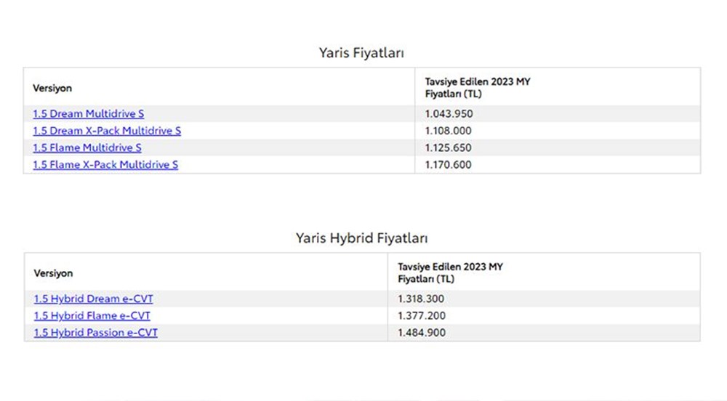The image size is (727, 401).
Task: Click the Yaris Hybrid Fiyatları heading
Action: [x=361, y=238]
